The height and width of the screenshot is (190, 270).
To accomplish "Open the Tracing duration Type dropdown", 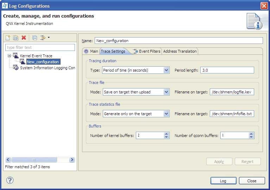I will [167, 70].
